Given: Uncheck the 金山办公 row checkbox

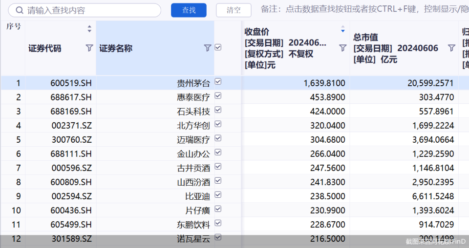Looking at the screenshot, I should pyautogui.click(x=218, y=152).
